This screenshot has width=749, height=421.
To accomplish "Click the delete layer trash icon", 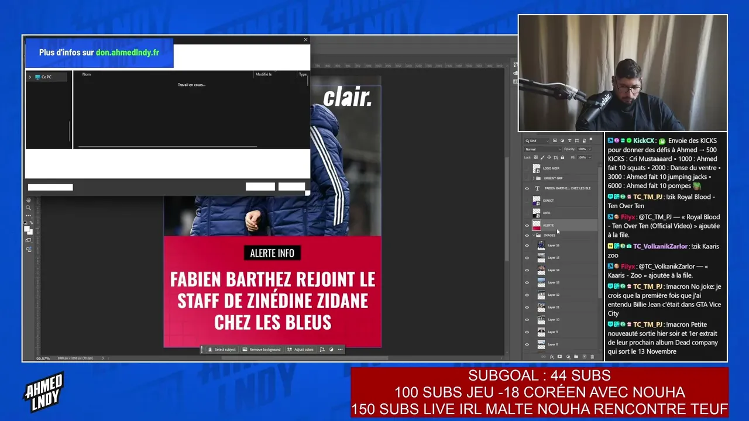I will tap(592, 357).
